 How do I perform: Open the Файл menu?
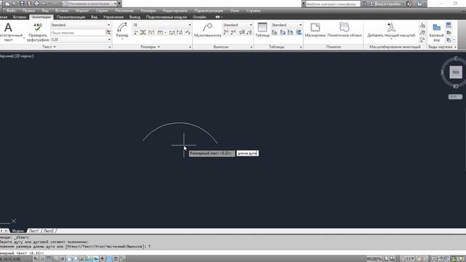[x=11, y=11]
